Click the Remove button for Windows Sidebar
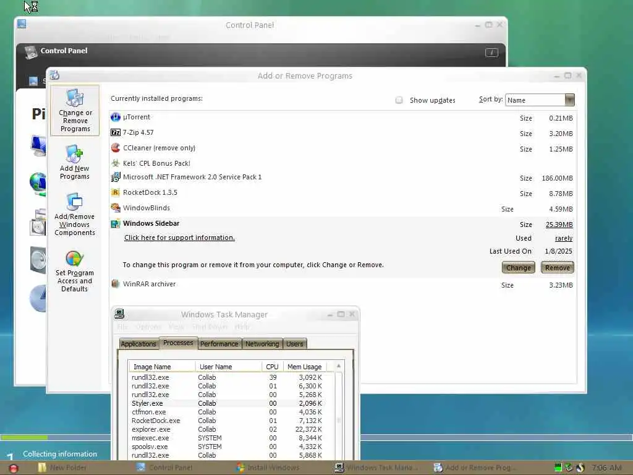633x475 pixels. 557,267
